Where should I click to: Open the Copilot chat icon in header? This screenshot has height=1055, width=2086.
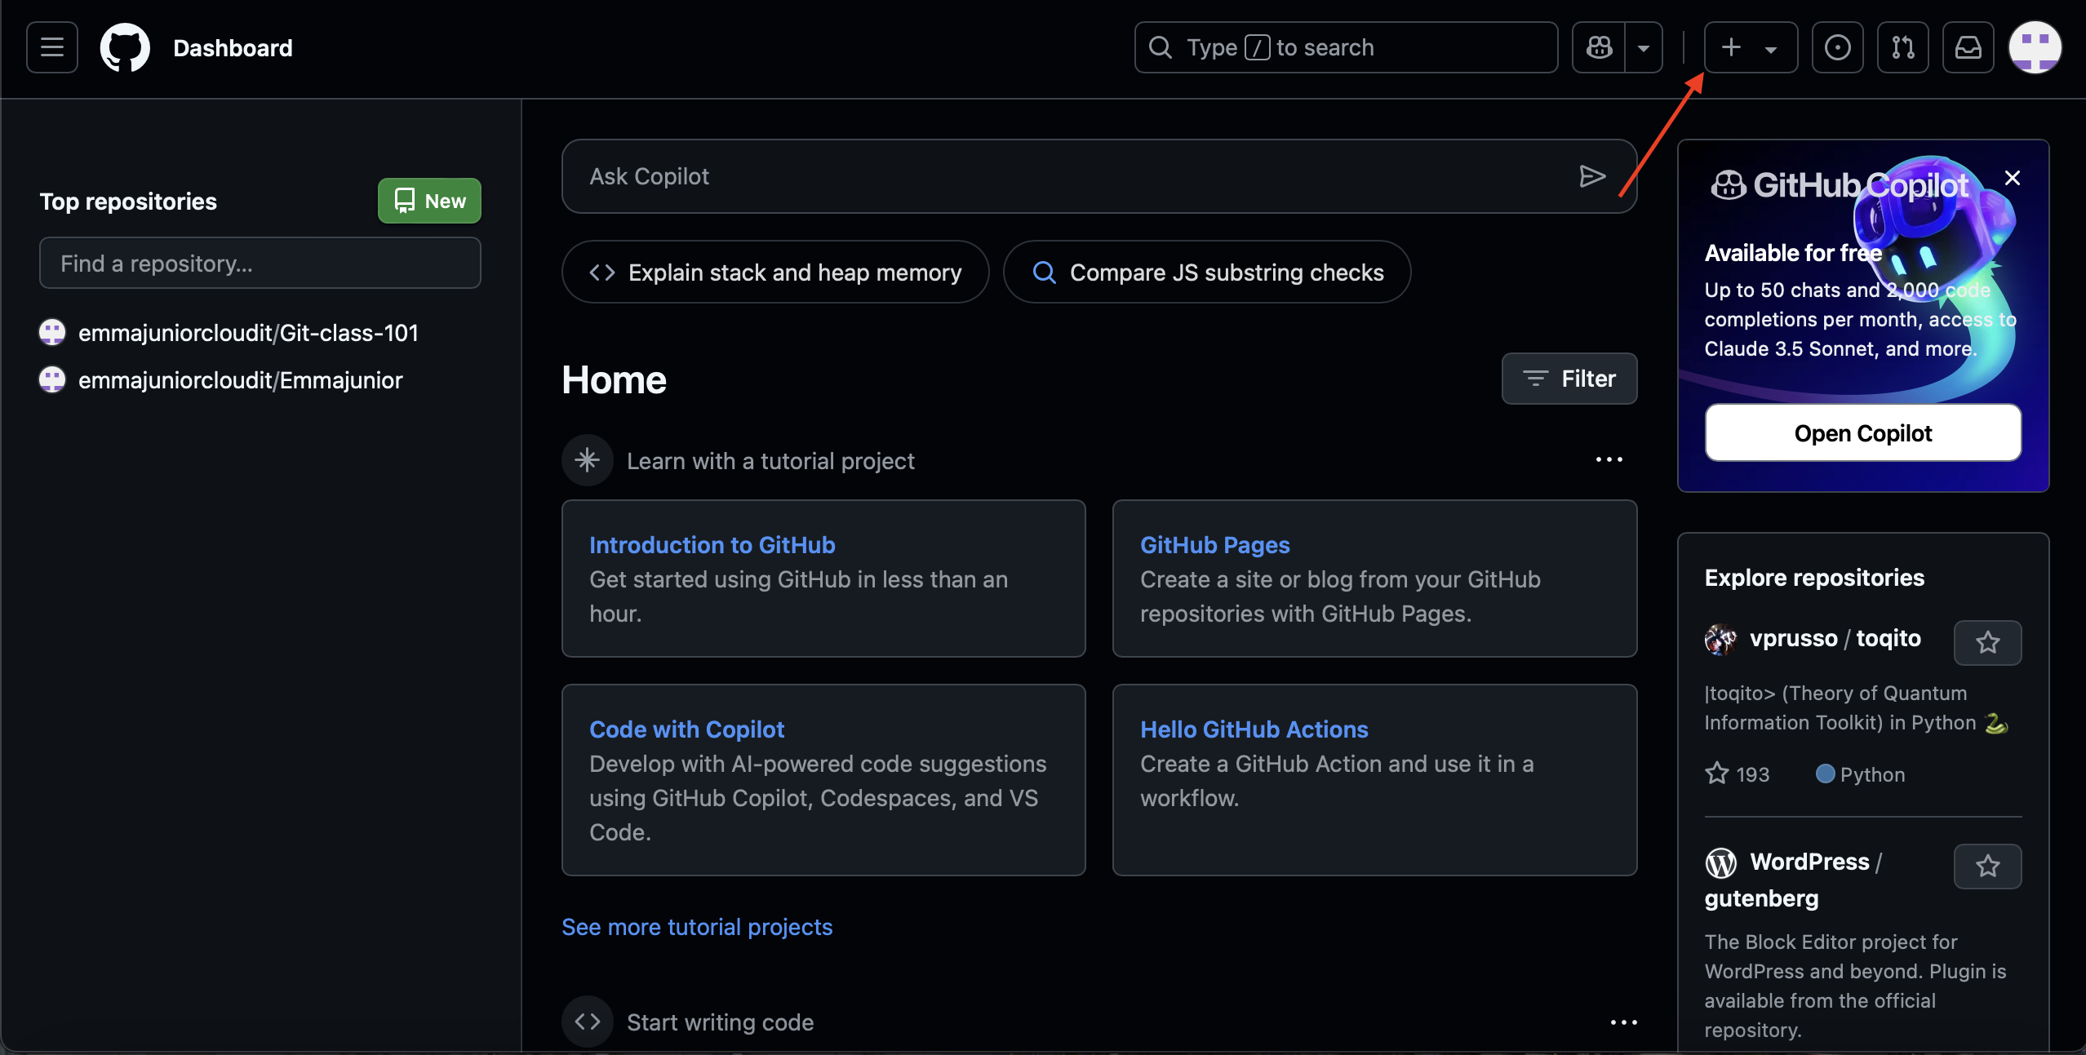click(1599, 47)
